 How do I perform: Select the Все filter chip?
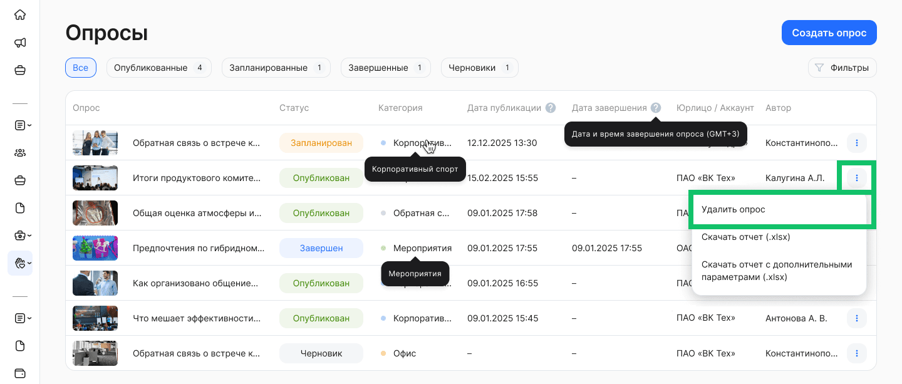click(80, 67)
